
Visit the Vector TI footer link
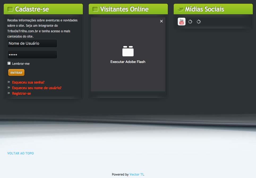tap(136, 175)
